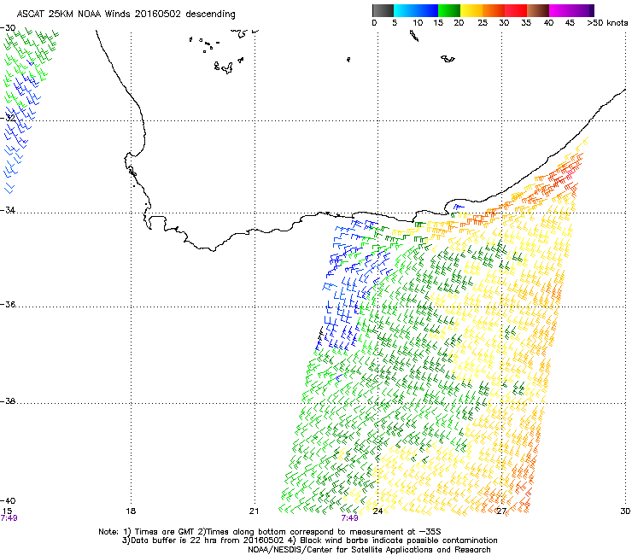
Task: Click the brown 35-40 knots legend segment
Action: point(538,10)
